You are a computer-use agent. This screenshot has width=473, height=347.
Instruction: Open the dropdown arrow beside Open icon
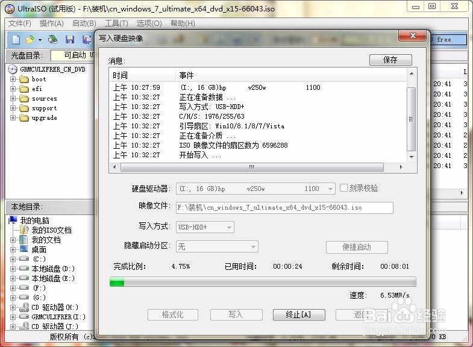tap(40, 40)
